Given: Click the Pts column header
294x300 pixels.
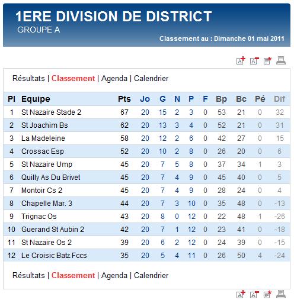Looking at the screenshot, I should [x=124, y=99].
